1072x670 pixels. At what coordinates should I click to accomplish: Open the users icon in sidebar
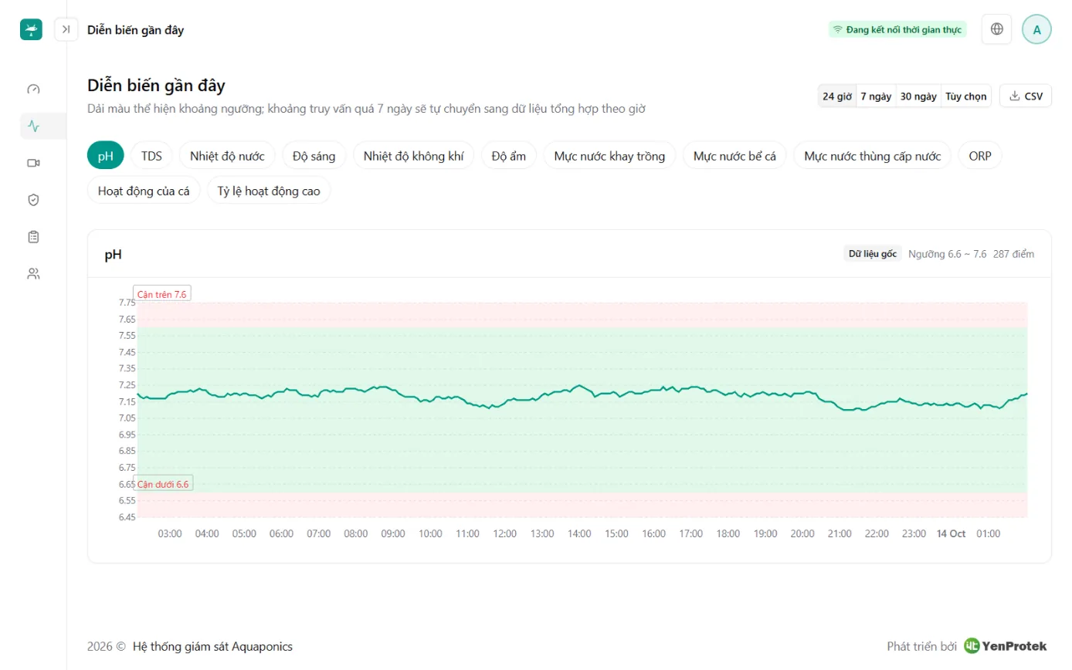coord(33,274)
